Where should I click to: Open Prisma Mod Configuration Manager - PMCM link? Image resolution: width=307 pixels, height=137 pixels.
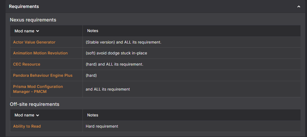(x=38, y=89)
